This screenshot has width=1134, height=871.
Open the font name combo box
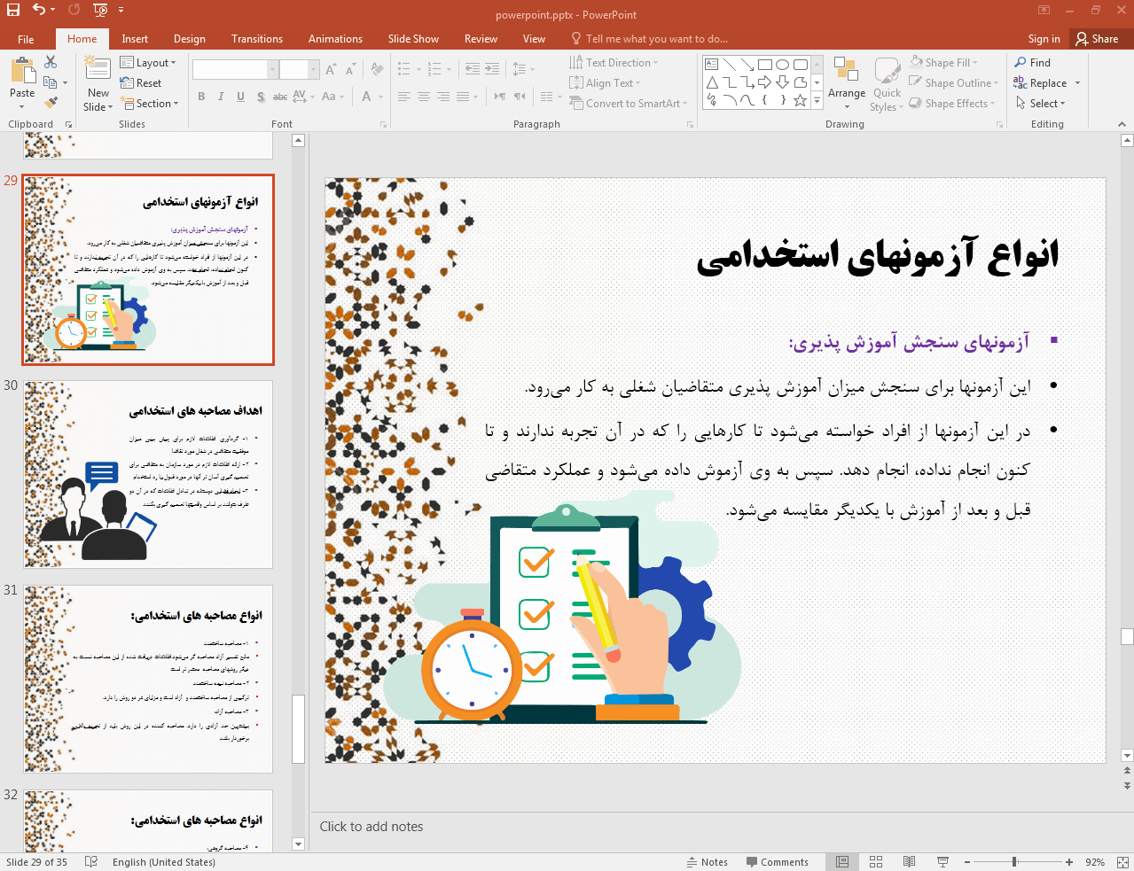[x=235, y=69]
